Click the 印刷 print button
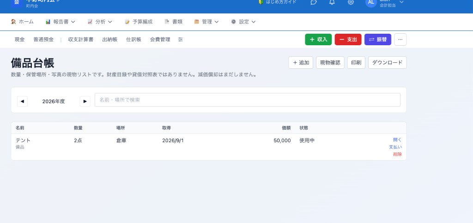473x223 pixels. click(356, 63)
